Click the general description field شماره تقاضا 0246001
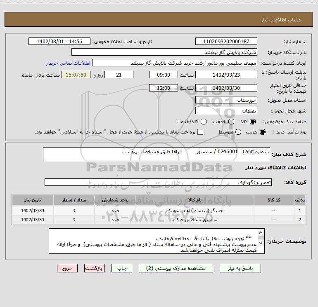Viewport: 318px width, 307px height. (x=157, y=154)
